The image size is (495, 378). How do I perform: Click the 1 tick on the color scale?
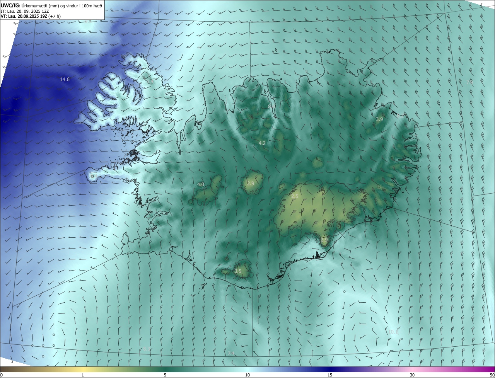pyautogui.click(x=83, y=375)
